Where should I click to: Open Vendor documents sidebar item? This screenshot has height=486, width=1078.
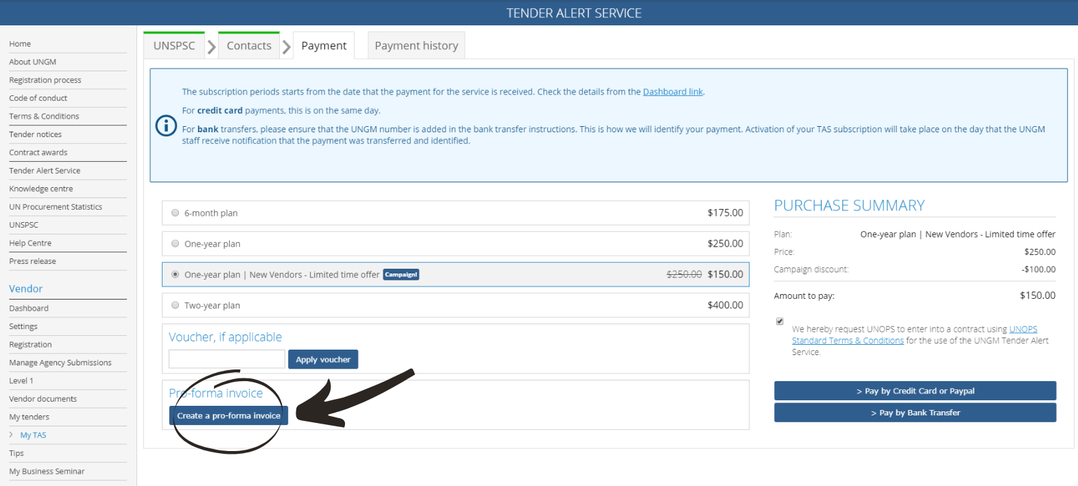(43, 399)
